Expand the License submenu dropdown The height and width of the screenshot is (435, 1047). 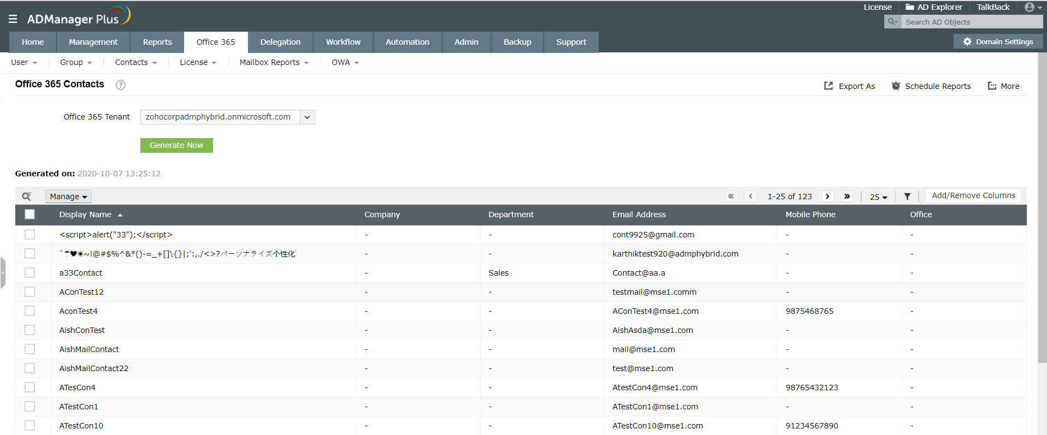coord(198,62)
